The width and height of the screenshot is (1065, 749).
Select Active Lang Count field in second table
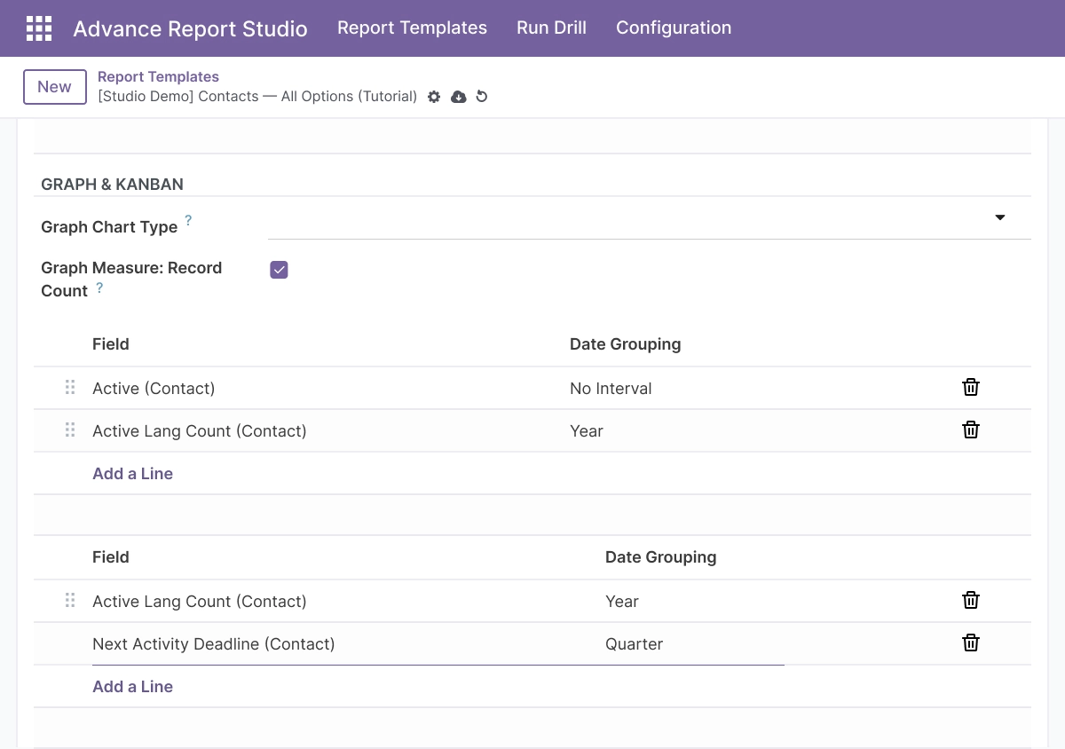click(x=199, y=602)
